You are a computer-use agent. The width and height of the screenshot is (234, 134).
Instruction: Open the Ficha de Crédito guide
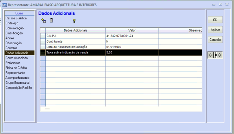16,68
